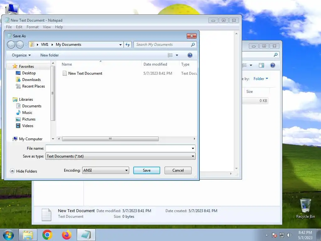Click the volume speaker tray icon

pyautogui.click(x=289, y=235)
